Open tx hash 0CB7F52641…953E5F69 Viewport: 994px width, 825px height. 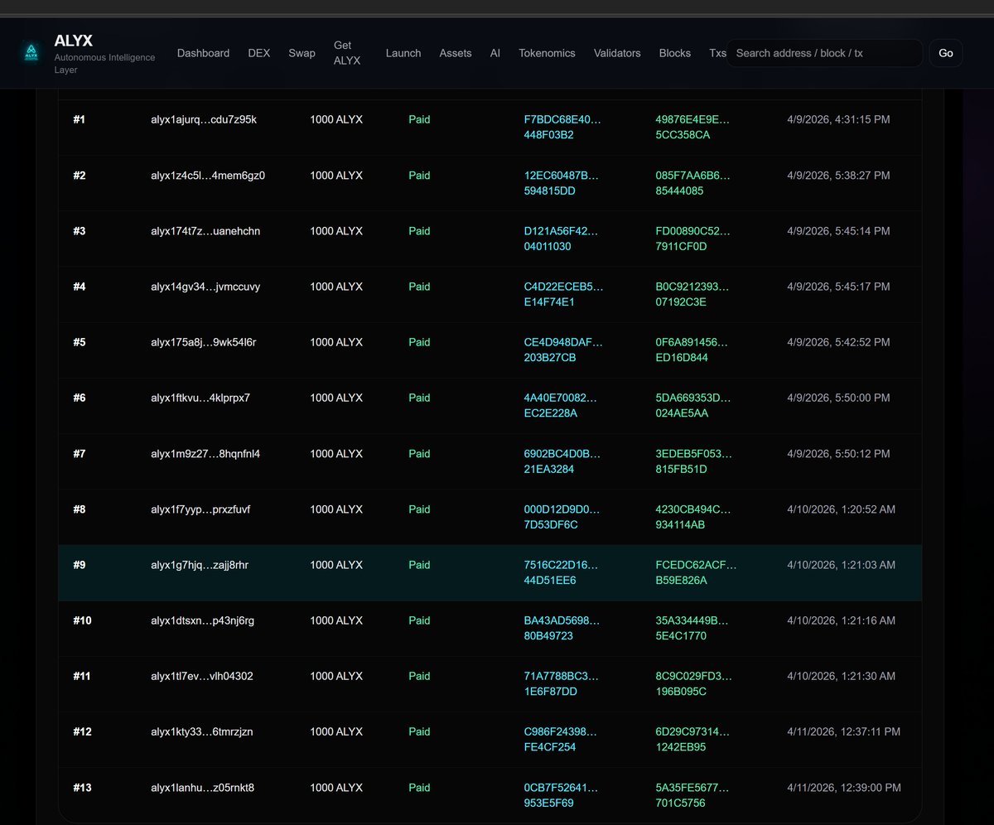click(561, 795)
